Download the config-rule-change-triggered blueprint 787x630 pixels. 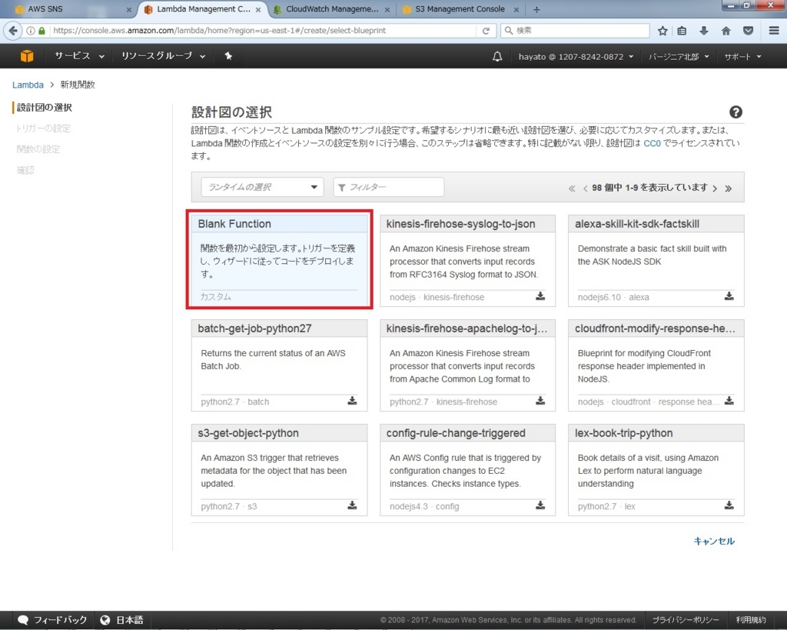tap(540, 505)
